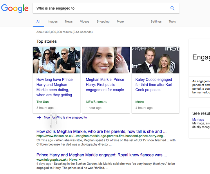Click 'Metro' source label
The width and height of the screenshot is (210, 174).
pos(140,102)
